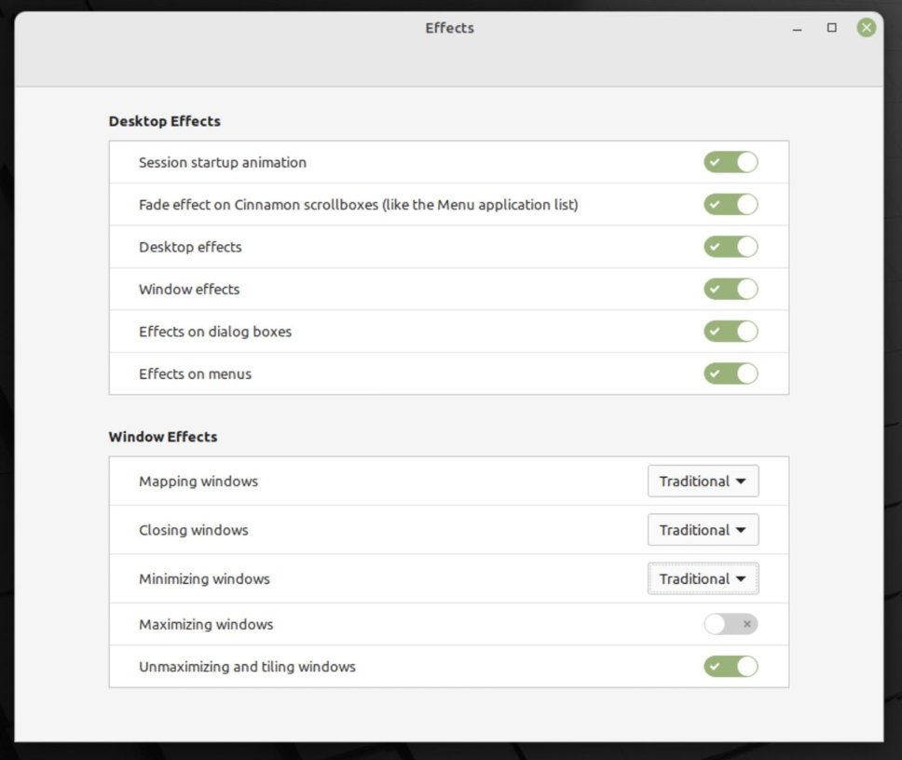Image resolution: width=902 pixels, height=760 pixels.
Task: Click the Maximizing windows row label
Action: tap(206, 624)
